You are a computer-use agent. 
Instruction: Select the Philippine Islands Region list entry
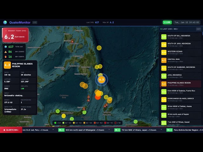pyautogui.click(x=181, y=84)
